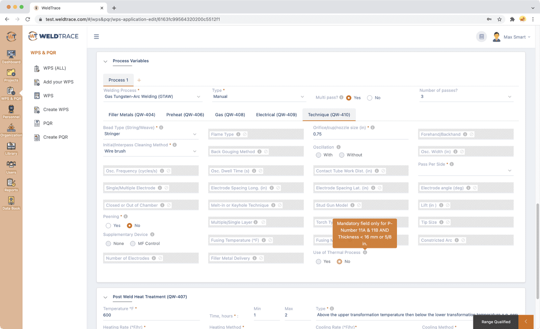Select Without oscillation option
The image size is (540, 329).
(342, 155)
